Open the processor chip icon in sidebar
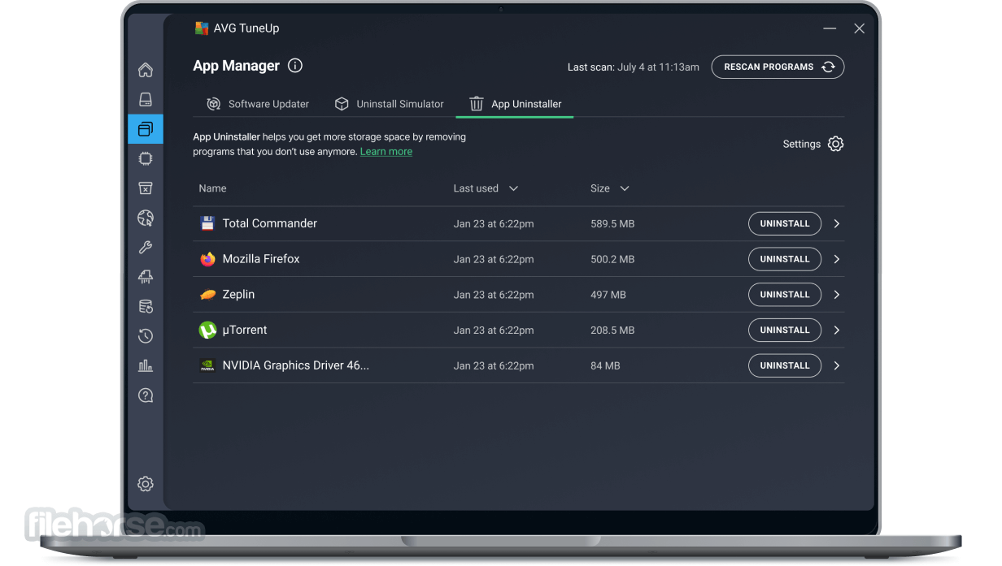This screenshot has width=1002, height=566. click(x=146, y=158)
